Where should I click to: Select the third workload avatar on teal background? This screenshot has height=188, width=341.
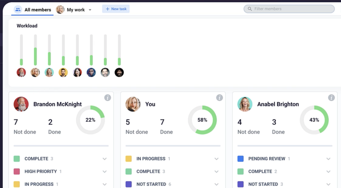[49, 73]
